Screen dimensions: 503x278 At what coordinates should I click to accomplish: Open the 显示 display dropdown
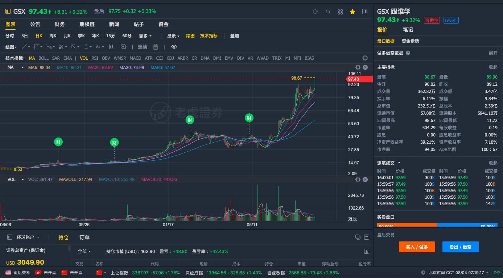(x=173, y=36)
